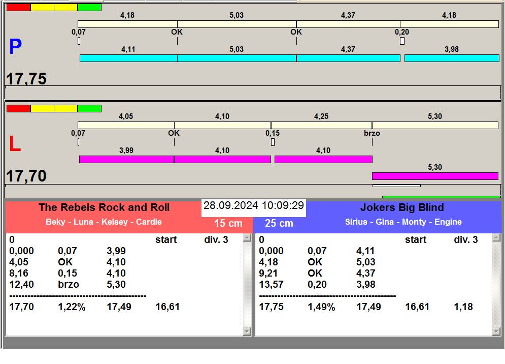
Task: Click the 28.09.2024 date and time field
Action: [254, 206]
